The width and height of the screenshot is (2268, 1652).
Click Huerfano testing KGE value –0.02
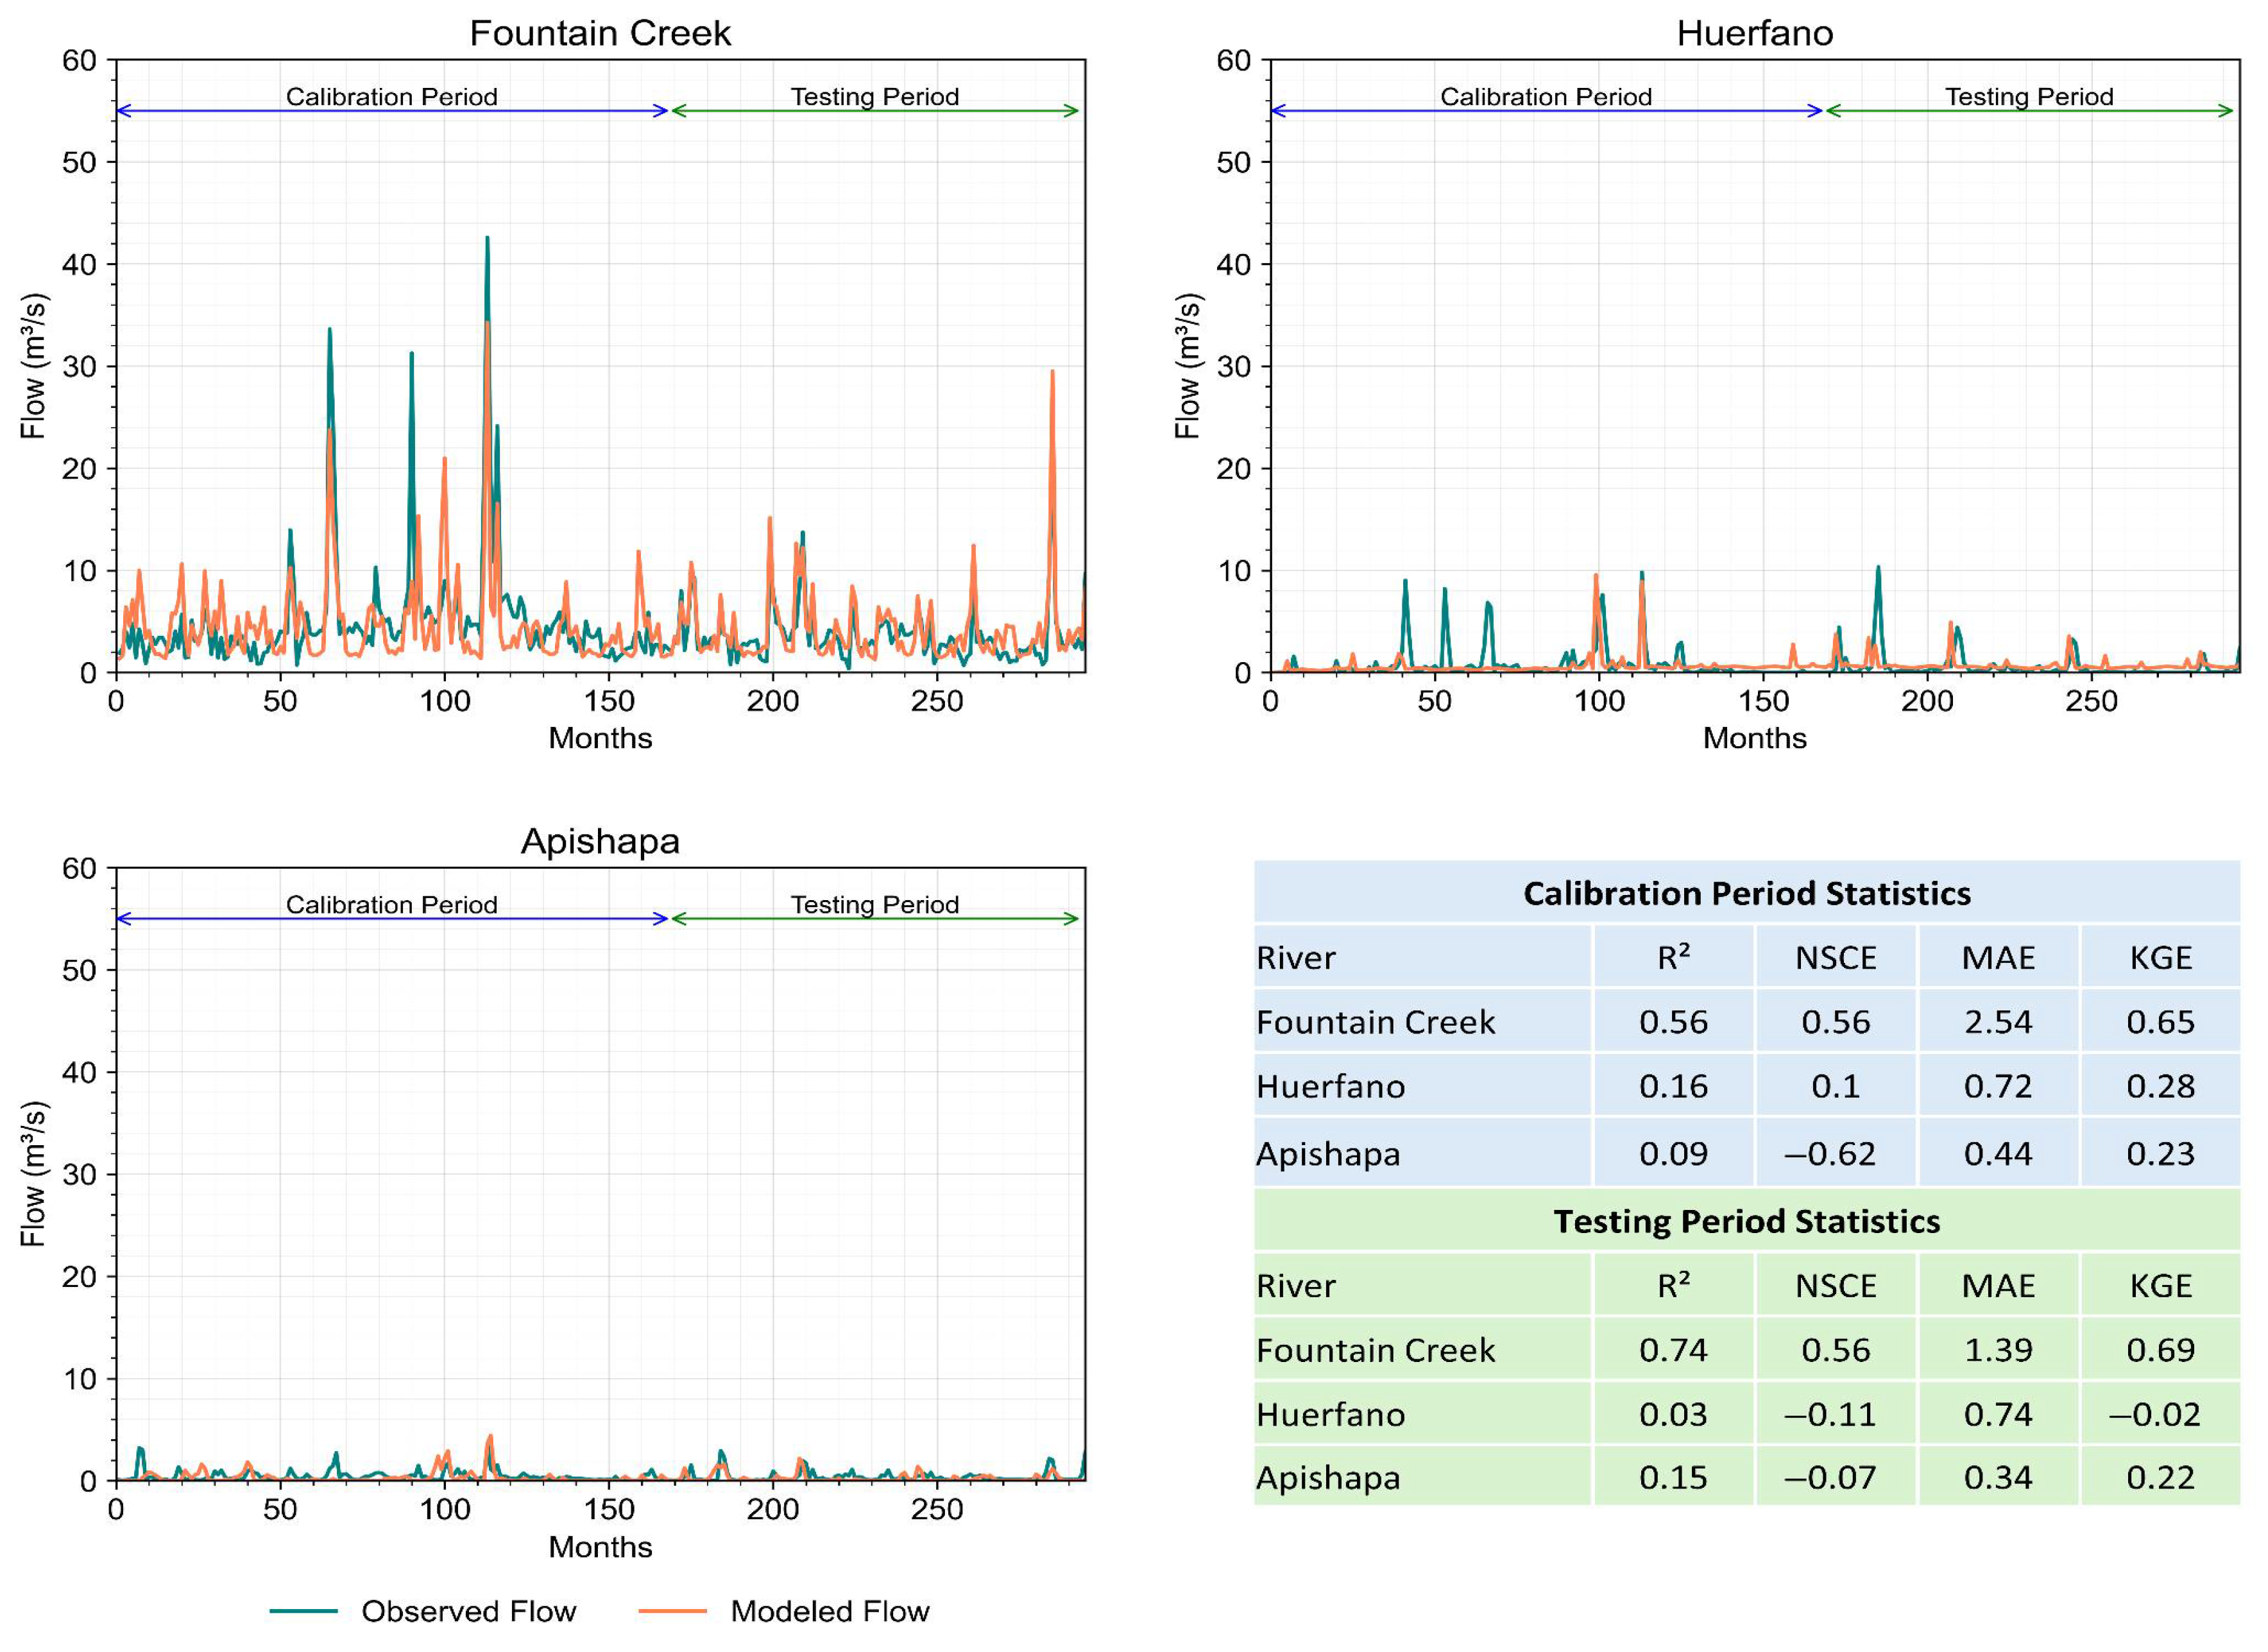[x=2155, y=1414]
